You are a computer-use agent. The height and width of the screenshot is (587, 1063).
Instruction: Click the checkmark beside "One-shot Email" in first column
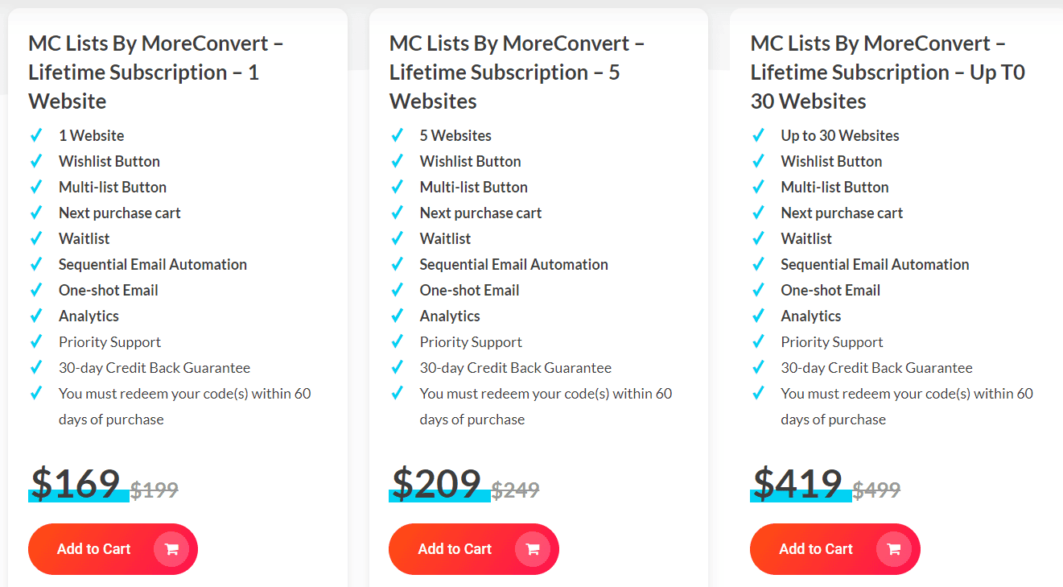pyautogui.click(x=36, y=289)
